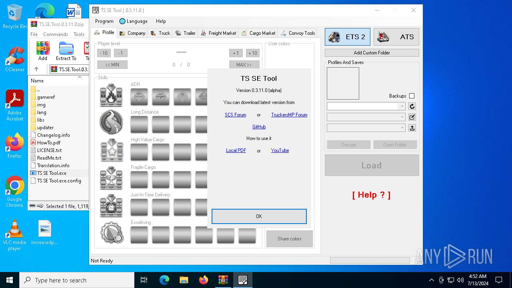Expand the second profile dropdown
The image size is (512, 288).
402,117
